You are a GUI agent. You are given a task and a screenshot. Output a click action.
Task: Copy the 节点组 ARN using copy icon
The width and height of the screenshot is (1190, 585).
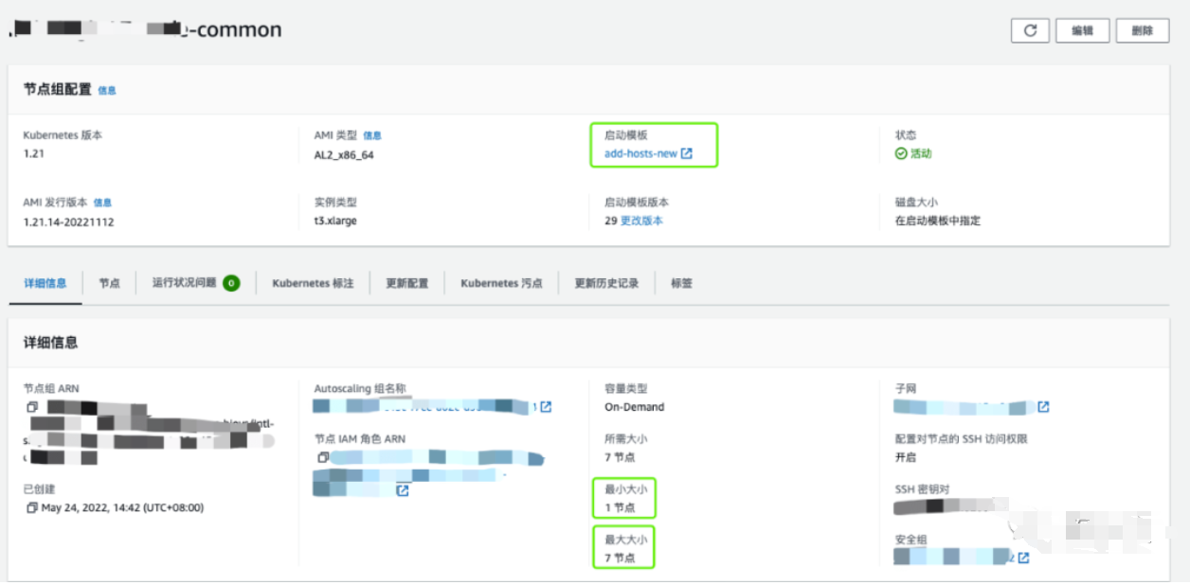point(32,407)
